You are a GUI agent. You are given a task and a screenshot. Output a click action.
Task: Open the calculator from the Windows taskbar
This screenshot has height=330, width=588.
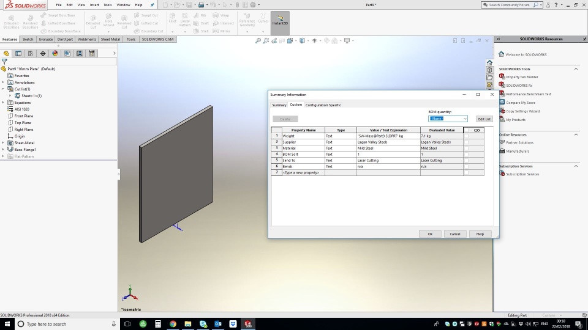(x=158, y=324)
